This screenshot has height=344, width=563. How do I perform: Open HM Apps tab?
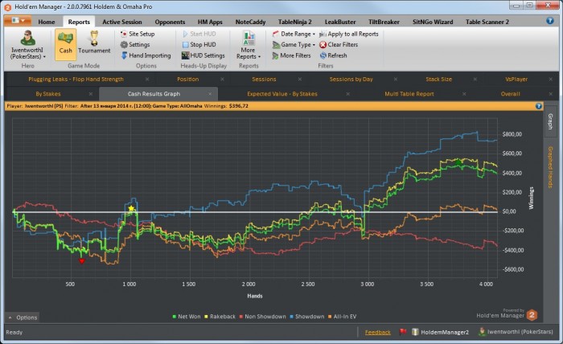[210, 22]
